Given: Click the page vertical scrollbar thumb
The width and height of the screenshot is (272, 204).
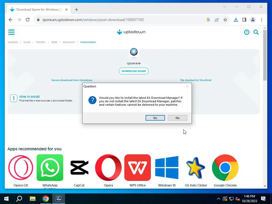Looking at the screenshot, I should click(265, 55).
